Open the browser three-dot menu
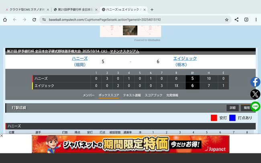Viewport: 261px width, 163px height. tap(256, 19)
